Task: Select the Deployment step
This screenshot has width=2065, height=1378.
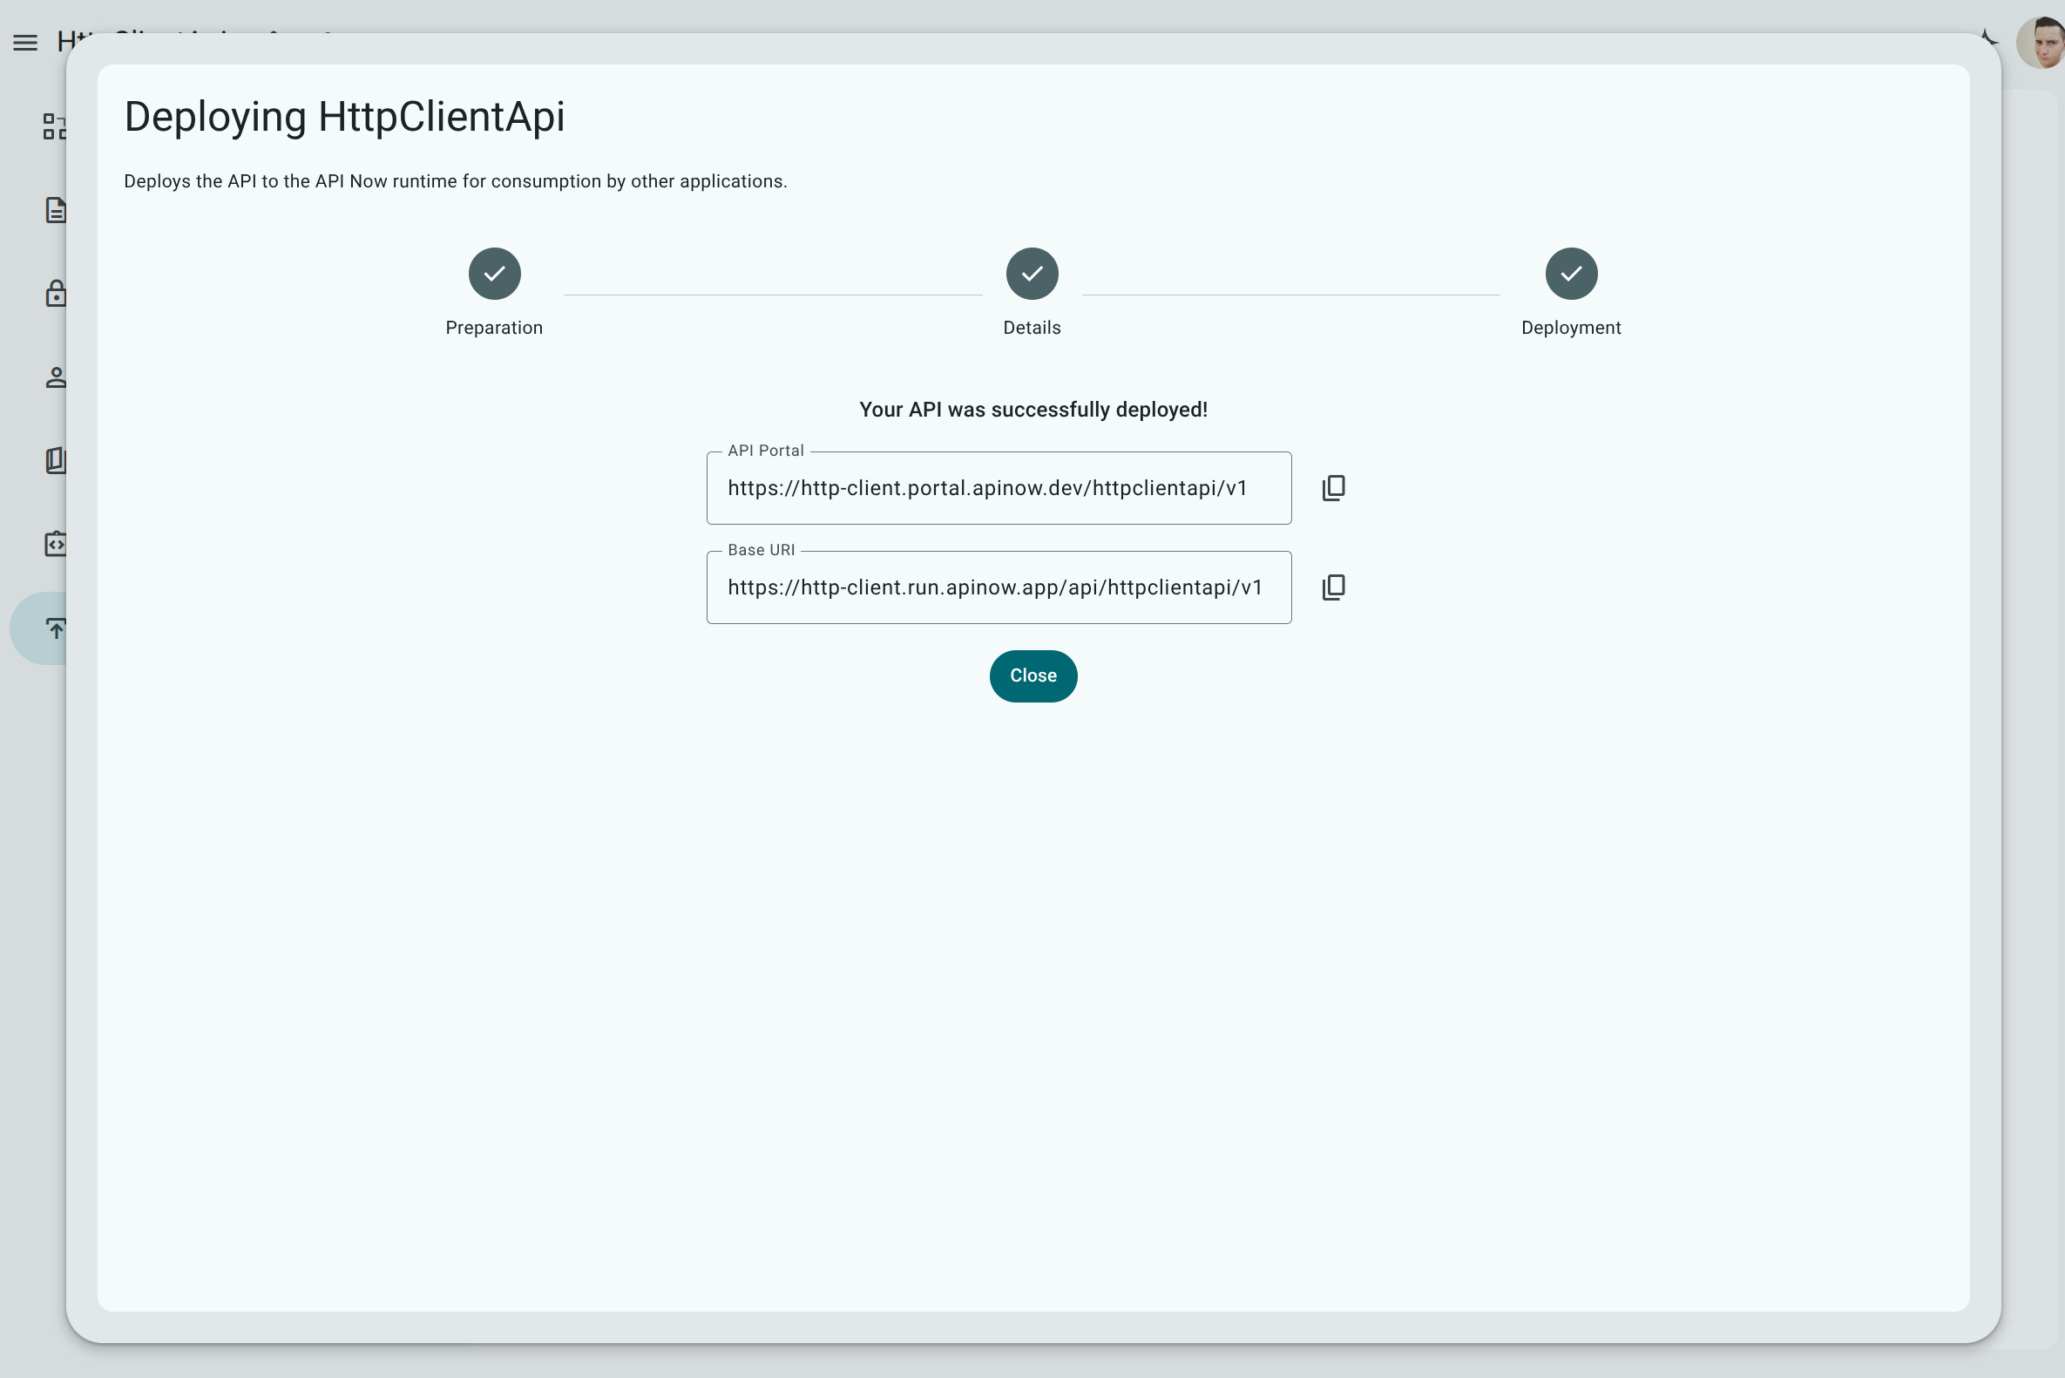Action: [x=1571, y=293]
